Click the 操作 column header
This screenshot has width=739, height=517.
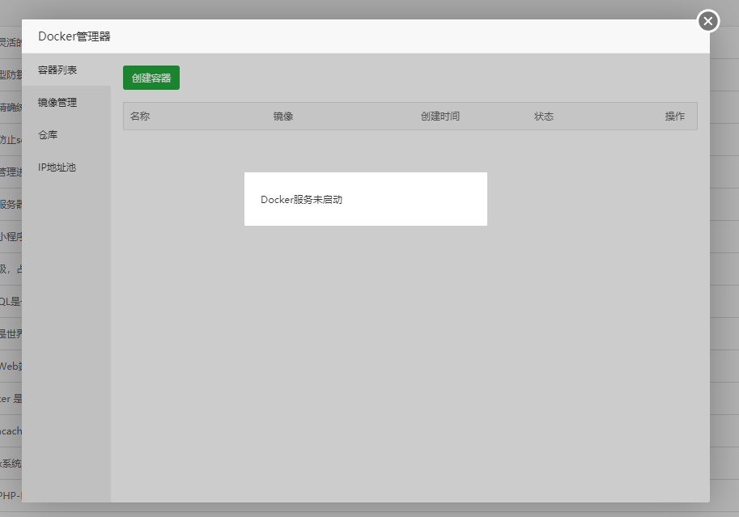(x=675, y=117)
